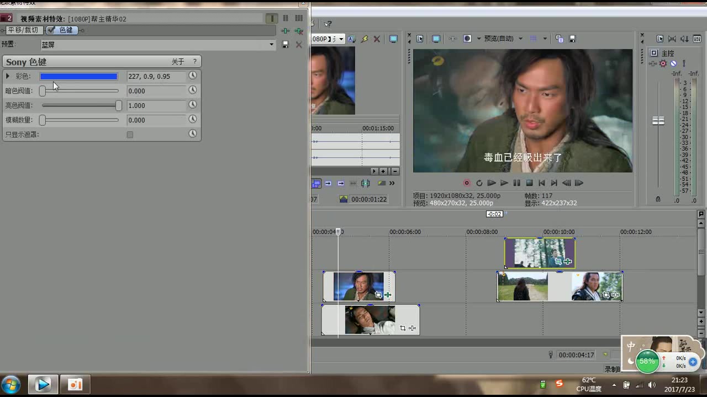Toggle the 色键 effect checkbox
This screenshot has width=707, height=397.
coord(51,30)
